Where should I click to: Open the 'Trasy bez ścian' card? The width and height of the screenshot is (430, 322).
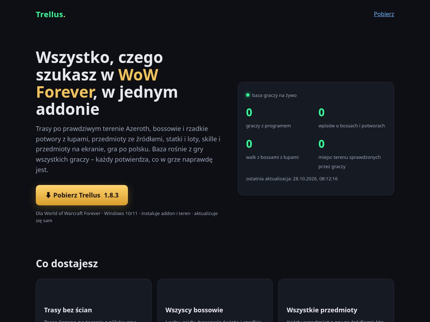point(94,301)
